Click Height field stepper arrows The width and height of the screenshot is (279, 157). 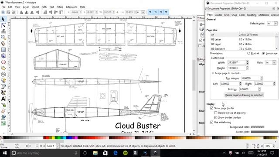click(247, 68)
